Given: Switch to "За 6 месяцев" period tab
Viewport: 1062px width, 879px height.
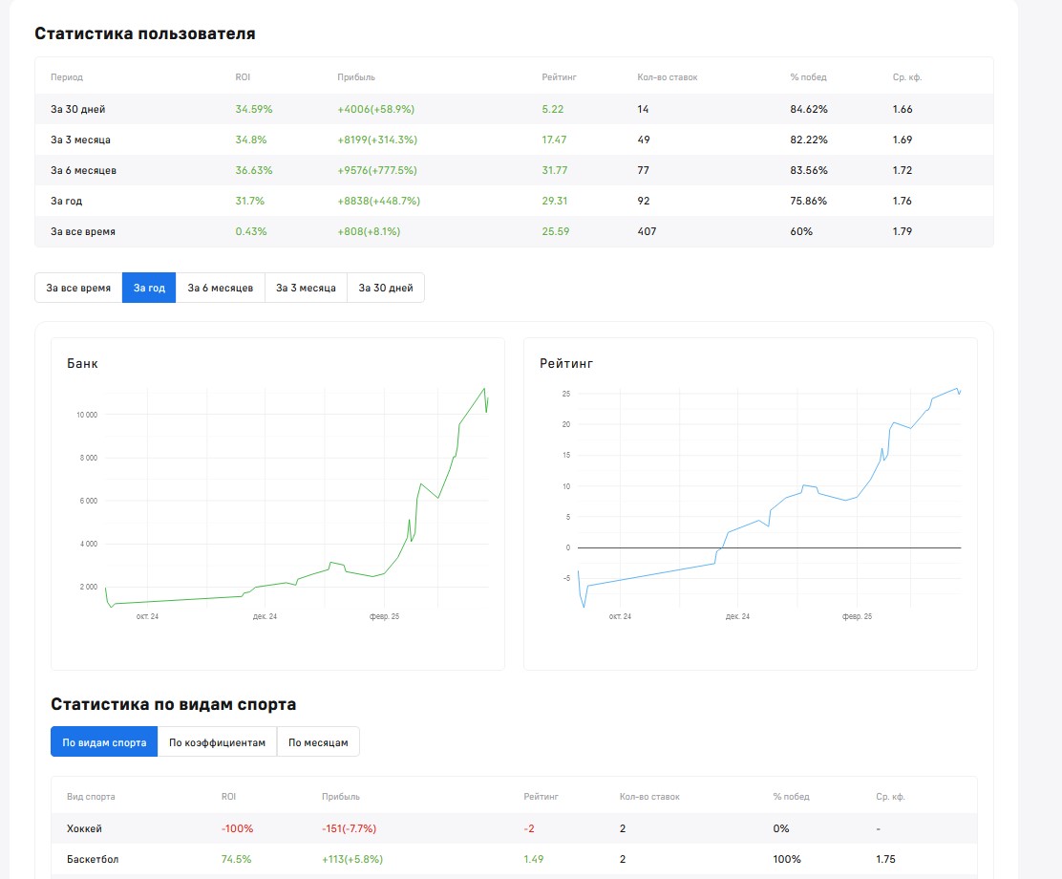Looking at the screenshot, I should click(220, 288).
